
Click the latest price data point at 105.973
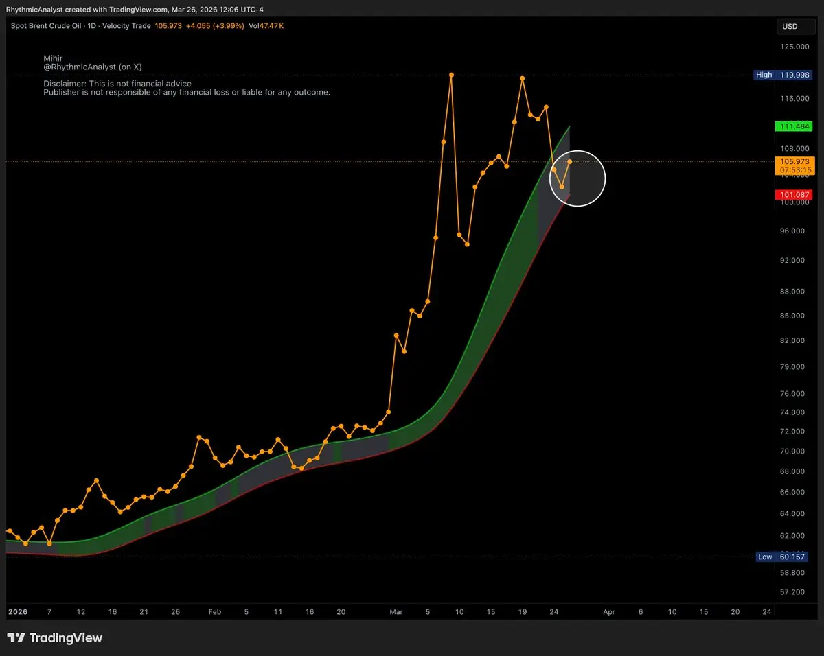(x=570, y=161)
